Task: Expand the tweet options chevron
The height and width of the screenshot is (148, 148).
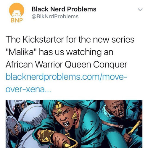Action: 140,10
